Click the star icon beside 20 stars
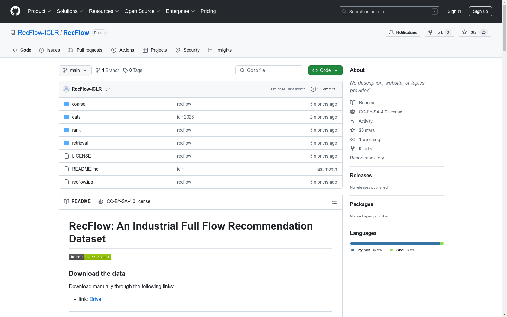The height and width of the screenshot is (317, 507). (353, 130)
